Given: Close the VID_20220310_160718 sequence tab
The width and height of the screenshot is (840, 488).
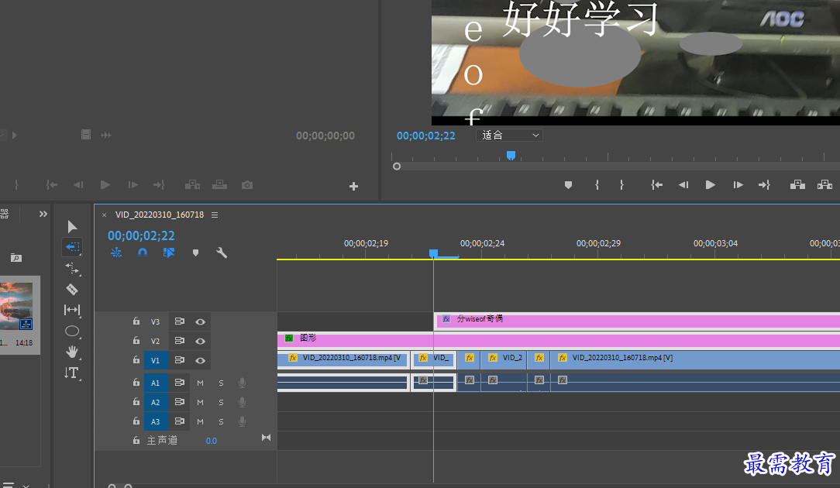Looking at the screenshot, I should click(105, 215).
